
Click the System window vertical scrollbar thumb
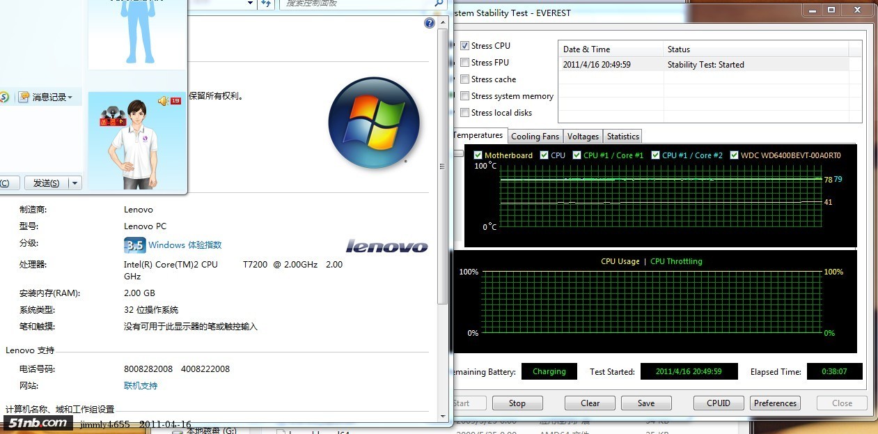click(x=441, y=166)
